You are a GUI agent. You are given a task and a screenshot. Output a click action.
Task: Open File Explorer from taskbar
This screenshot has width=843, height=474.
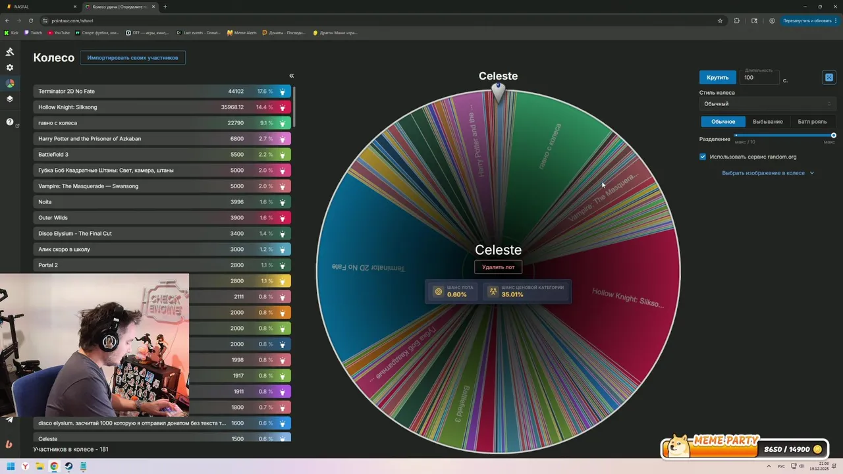(40, 466)
